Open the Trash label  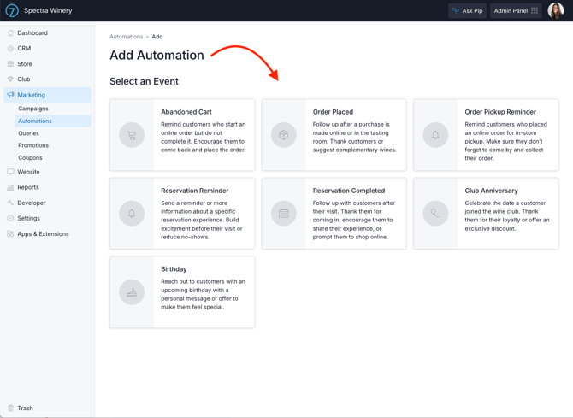[25, 408]
